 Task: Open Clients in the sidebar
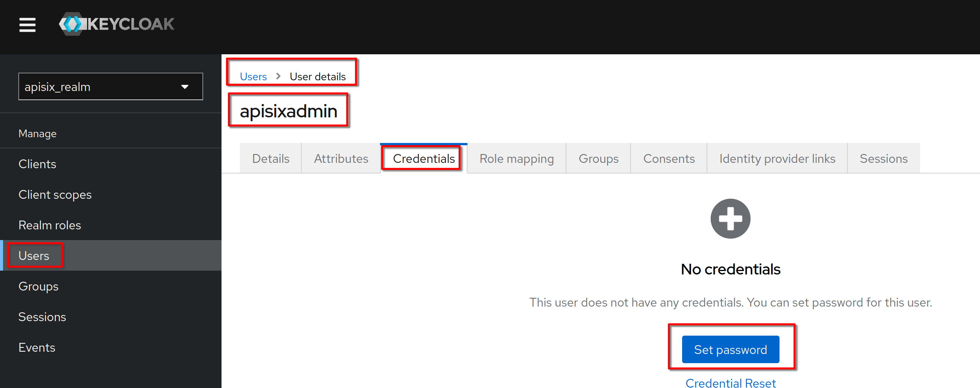(x=37, y=164)
